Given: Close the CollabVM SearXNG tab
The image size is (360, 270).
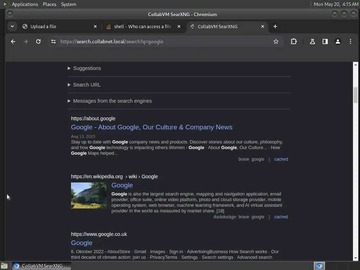Looking at the screenshot, I should tap(262, 26).
